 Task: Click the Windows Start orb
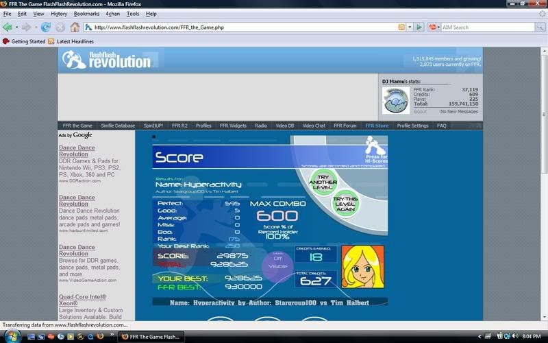click(x=13, y=336)
